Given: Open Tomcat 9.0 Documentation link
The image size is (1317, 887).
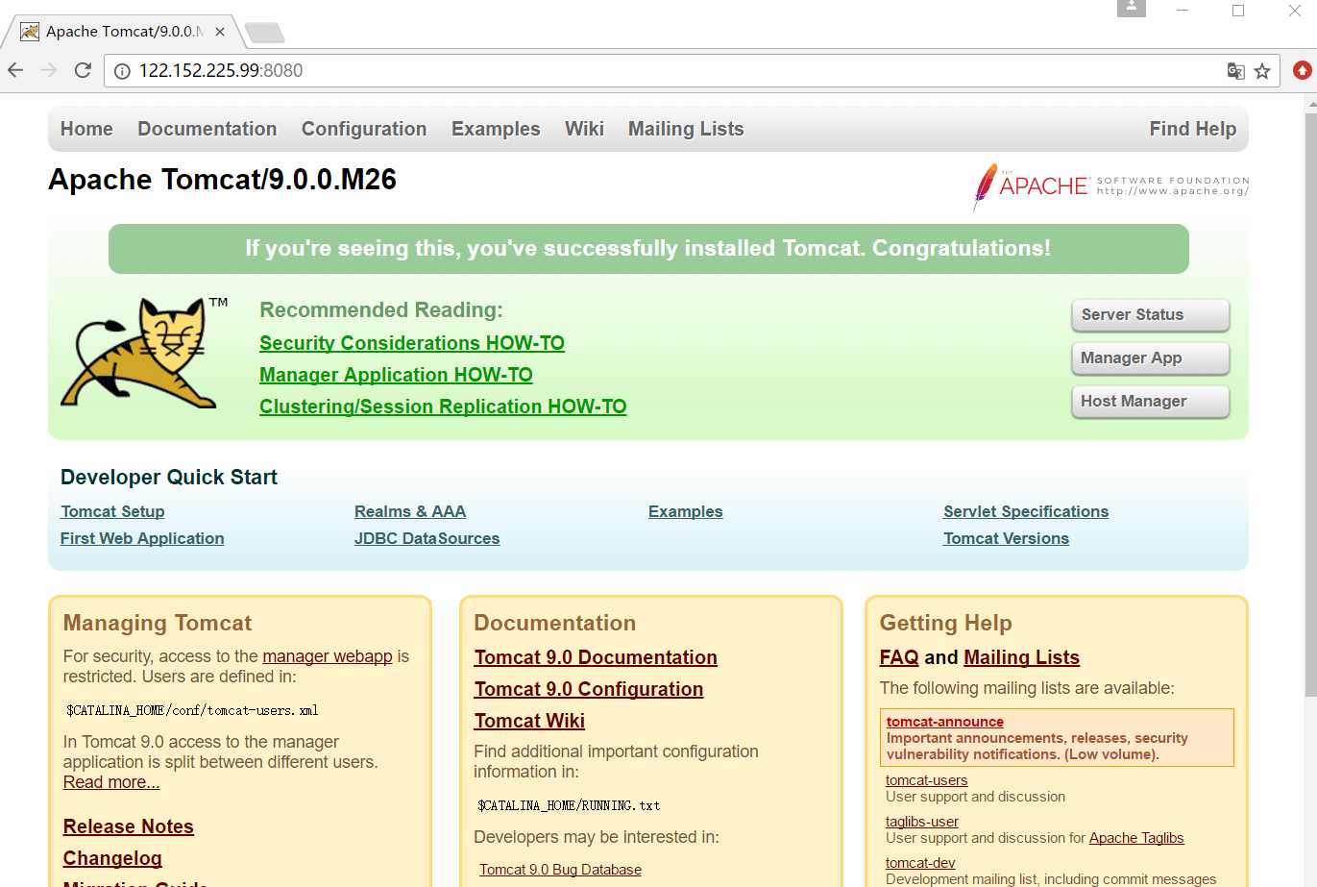Looking at the screenshot, I should [x=596, y=657].
